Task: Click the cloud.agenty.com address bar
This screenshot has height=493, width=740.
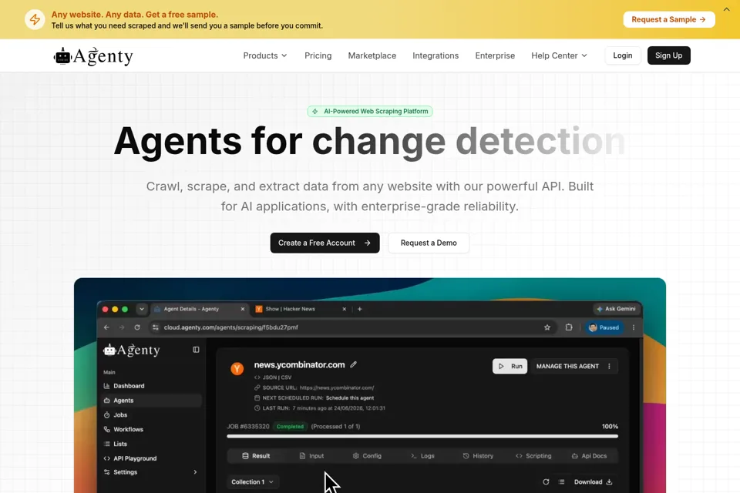Action: [352, 327]
